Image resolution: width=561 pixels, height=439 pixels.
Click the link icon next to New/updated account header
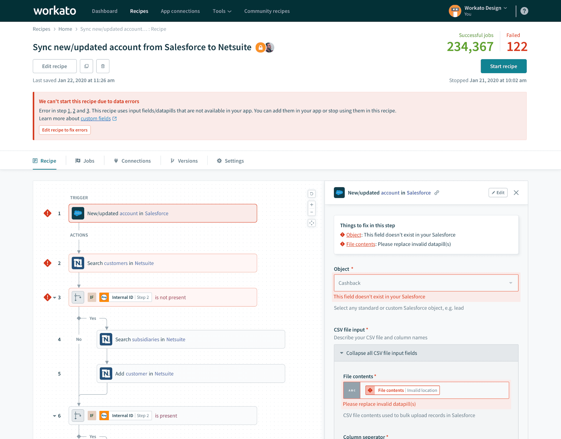pos(437,193)
